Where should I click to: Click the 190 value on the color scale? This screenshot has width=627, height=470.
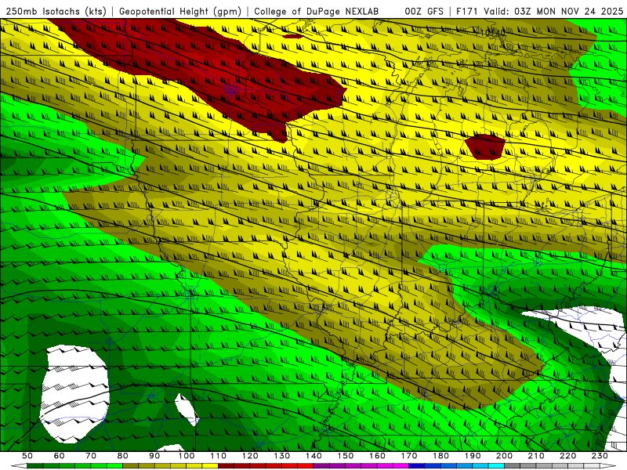[473, 456]
